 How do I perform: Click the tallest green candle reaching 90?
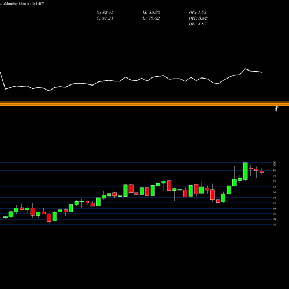[x=246, y=171]
